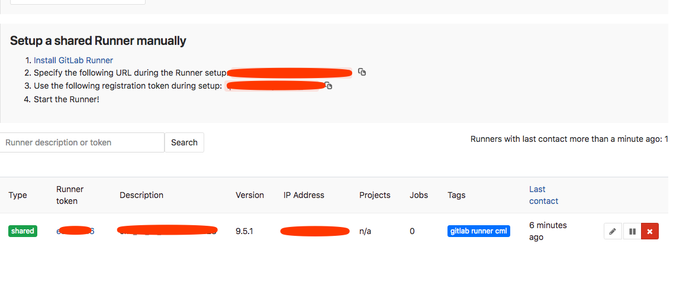Click the green shared type badge
Screen dimensions: 673x305
pyautogui.click(x=22, y=231)
